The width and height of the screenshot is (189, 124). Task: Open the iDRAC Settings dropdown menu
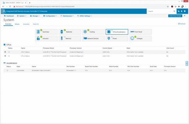click(x=85, y=16)
